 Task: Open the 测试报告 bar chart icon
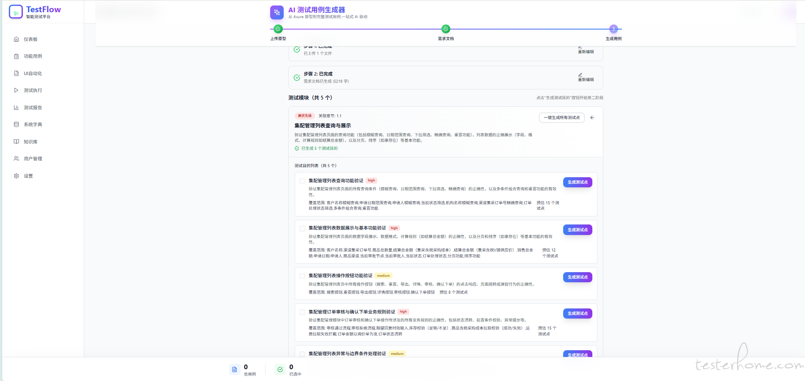tap(16, 108)
